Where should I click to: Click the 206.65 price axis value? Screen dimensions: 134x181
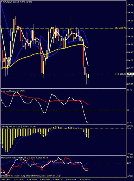[130, 13]
